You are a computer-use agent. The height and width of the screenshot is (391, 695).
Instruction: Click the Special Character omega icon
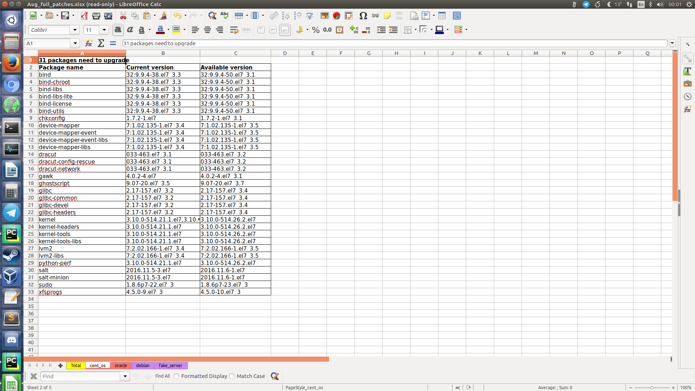click(x=363, y=16)
